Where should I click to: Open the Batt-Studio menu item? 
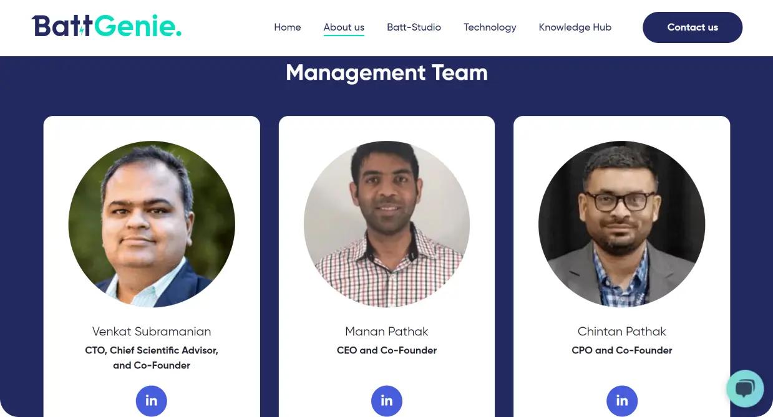[414, 27]
